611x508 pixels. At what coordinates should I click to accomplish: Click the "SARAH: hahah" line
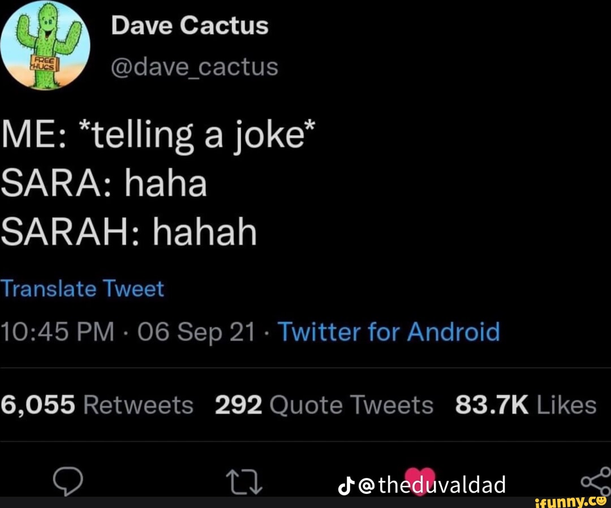tap(128, 232)
